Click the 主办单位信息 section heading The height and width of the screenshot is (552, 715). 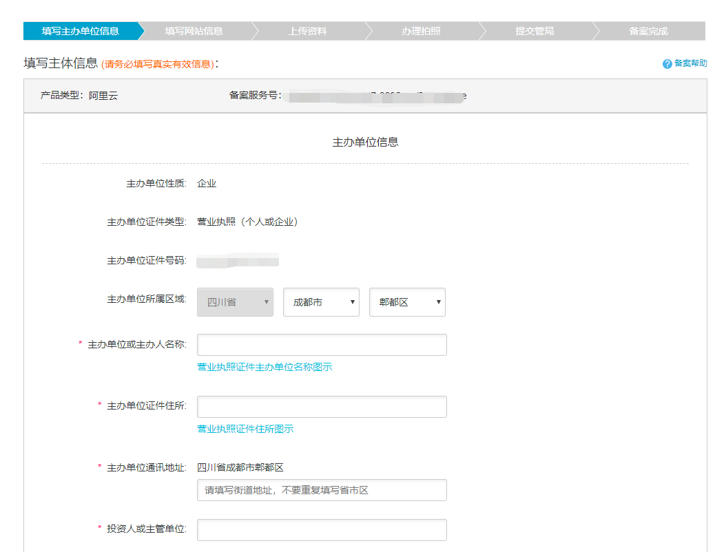pyautogui.click(x=365, y=142)
